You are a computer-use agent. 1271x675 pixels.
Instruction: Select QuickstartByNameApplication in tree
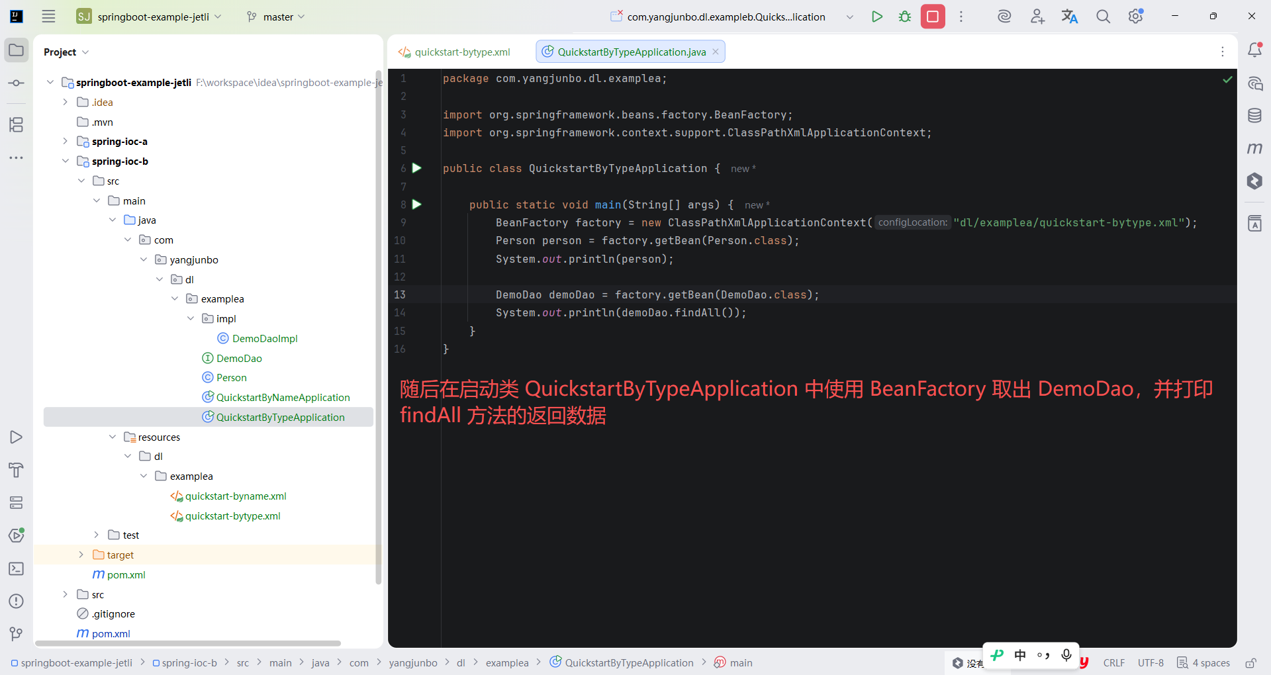[x=276, y=397]
